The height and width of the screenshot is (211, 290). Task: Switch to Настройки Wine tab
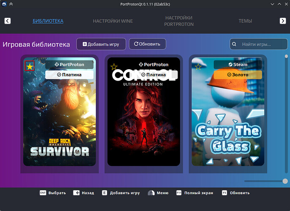tap(113, 21)
